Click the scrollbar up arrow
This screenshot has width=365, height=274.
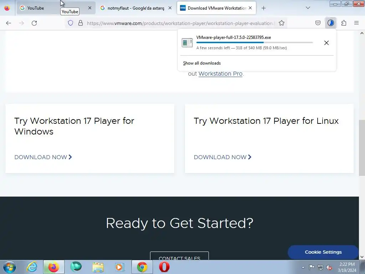(362, 33)
